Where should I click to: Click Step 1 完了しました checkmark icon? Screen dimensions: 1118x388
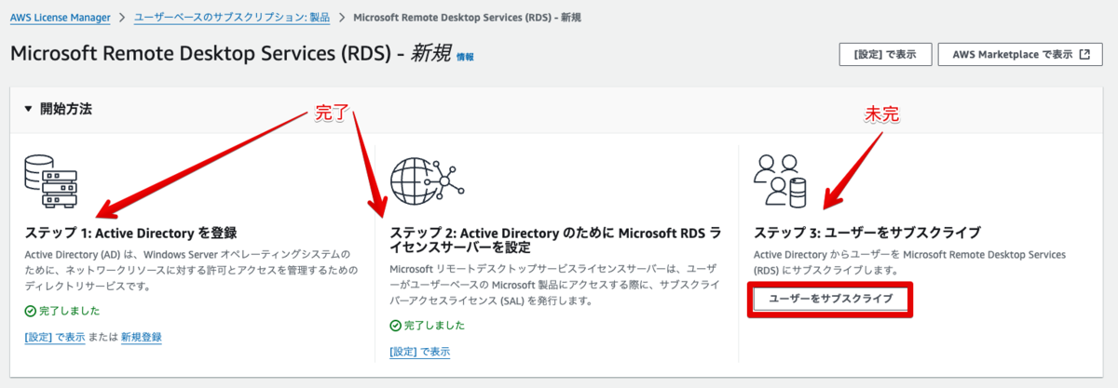tap(30, 311)
